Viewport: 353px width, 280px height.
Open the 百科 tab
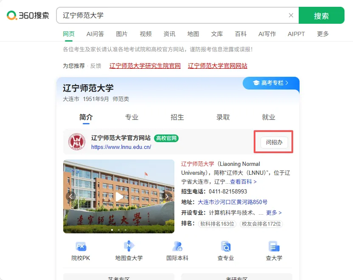point(241,34)
